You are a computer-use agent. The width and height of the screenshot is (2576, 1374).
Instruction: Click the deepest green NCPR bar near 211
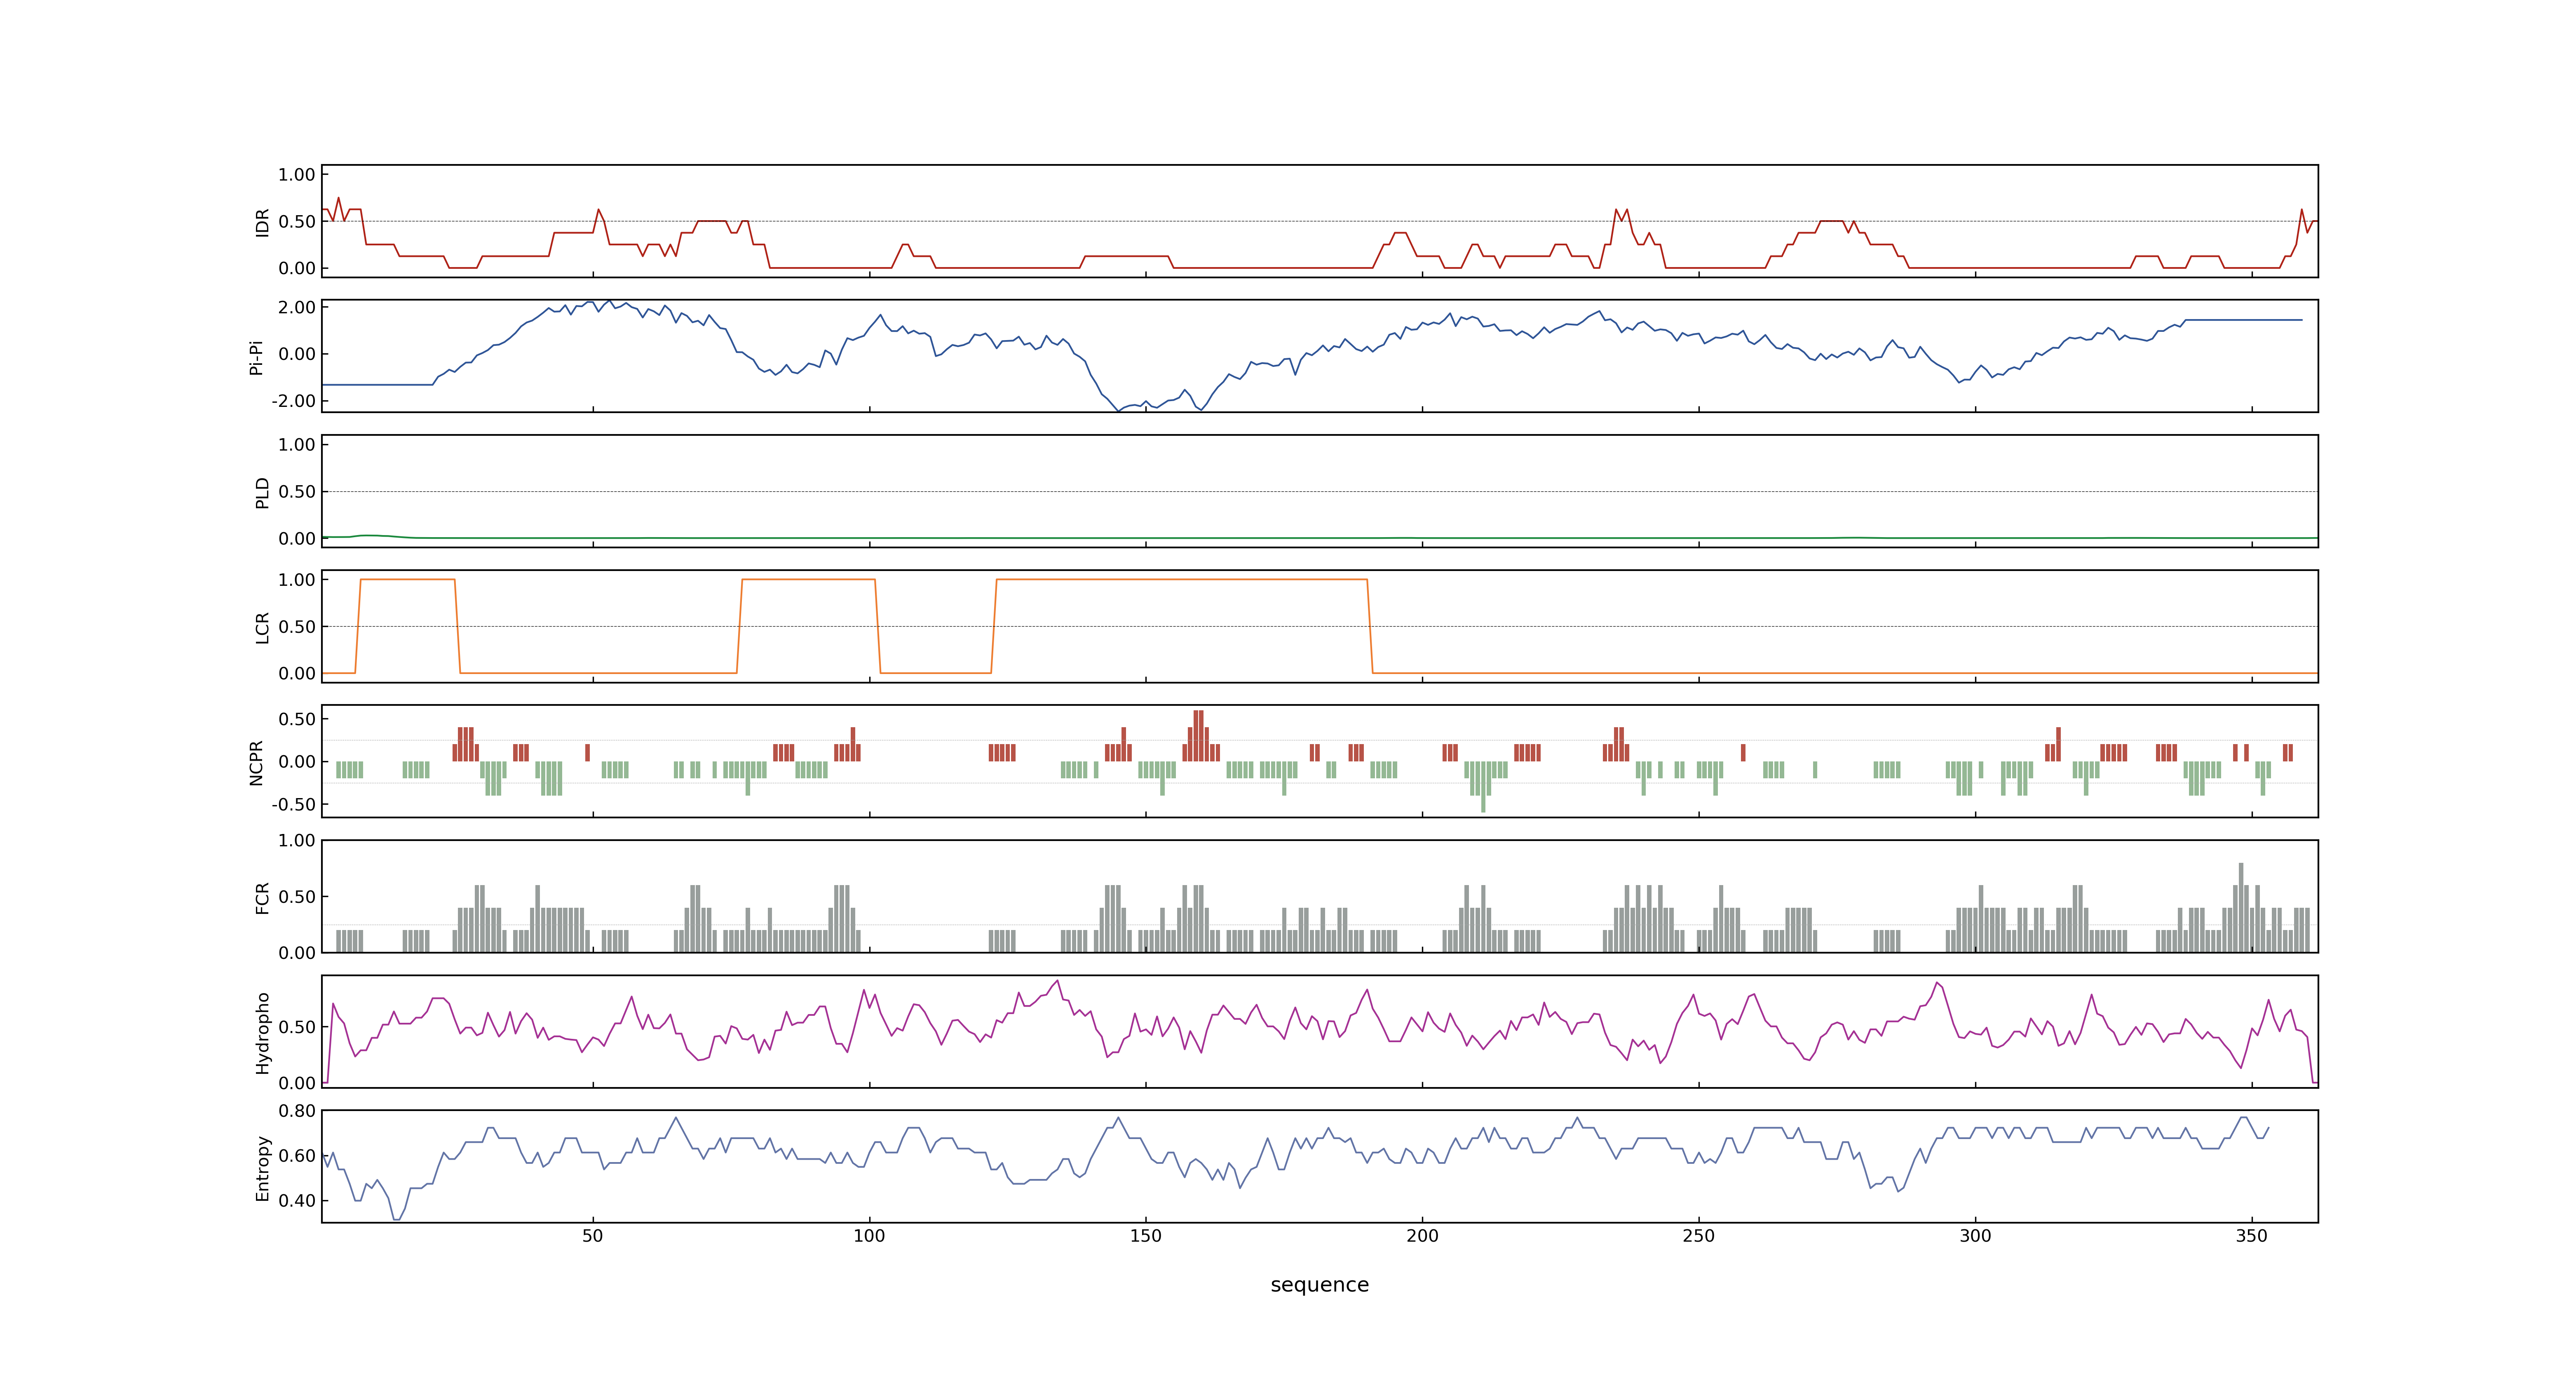(x=1483, y=786)
